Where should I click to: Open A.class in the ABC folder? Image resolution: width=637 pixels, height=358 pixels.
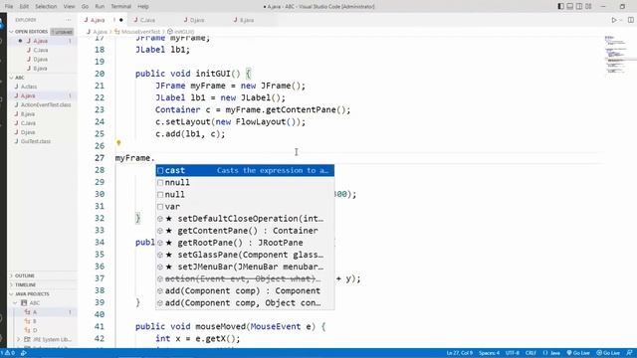[x=29, y=87]
